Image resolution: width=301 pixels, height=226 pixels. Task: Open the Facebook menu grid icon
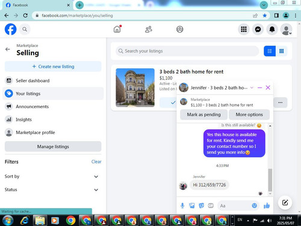(244, 29)
